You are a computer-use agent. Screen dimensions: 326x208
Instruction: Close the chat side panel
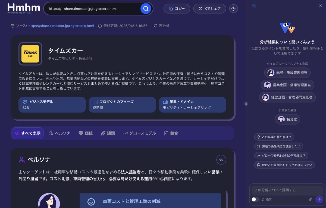[321, 5]
